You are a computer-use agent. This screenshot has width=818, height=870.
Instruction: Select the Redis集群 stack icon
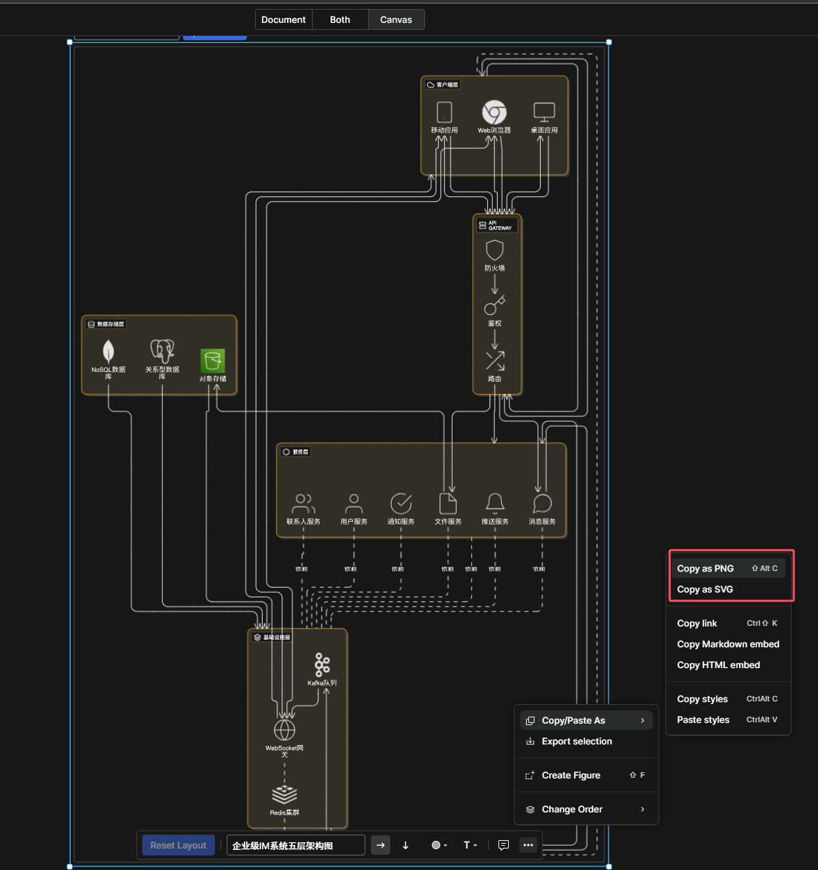coord(284,794)
